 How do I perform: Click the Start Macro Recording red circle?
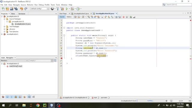tap(124, 17)
